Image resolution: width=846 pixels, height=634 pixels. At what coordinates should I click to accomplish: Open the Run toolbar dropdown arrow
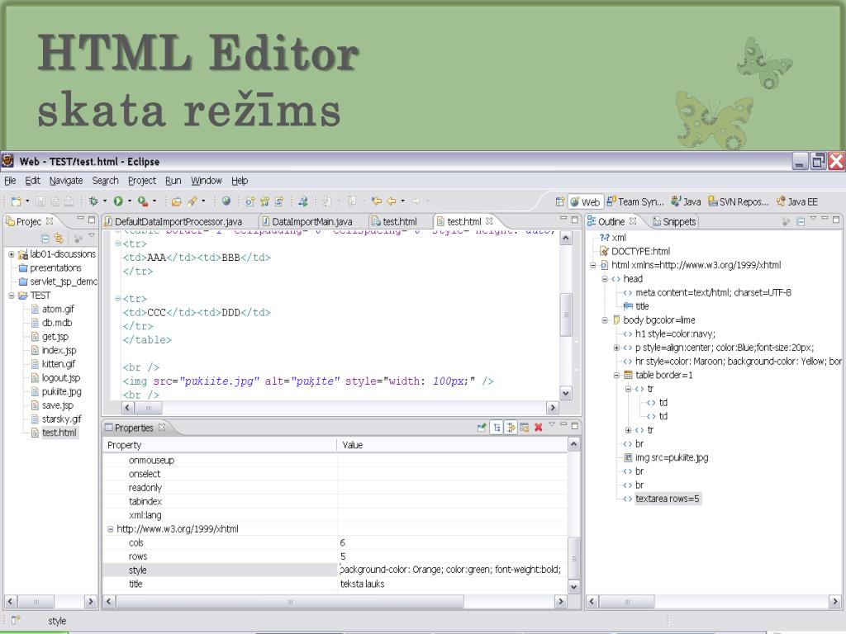[130, 201]
